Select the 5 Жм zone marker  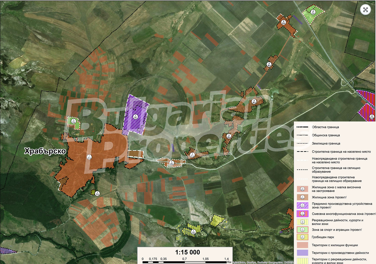pyautogui.click(x=269, y=64)
